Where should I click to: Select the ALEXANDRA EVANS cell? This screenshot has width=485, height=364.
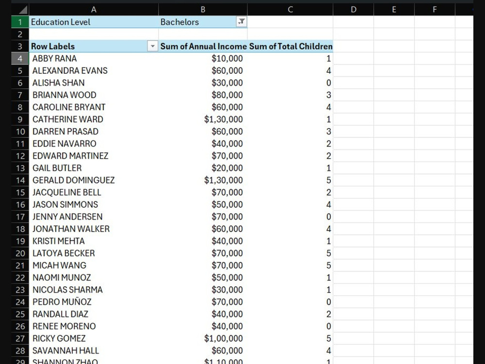[x=94, y=70]
